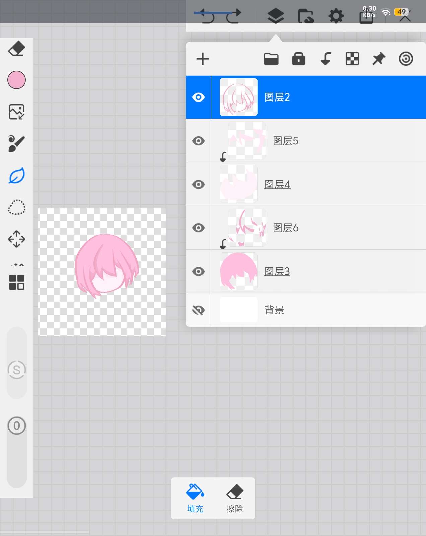This screenshot has width=426, height=536.
Task: Toggle clipping mask in layers toolbar
Action: coord(325,59)
